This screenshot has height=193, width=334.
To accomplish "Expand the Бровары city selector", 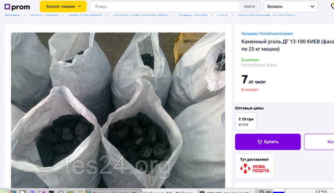I will [x=291, y=6].
